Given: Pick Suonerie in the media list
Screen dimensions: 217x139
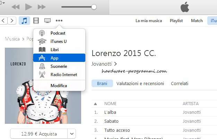Looking at the screenshot, I should click(59, 66).
